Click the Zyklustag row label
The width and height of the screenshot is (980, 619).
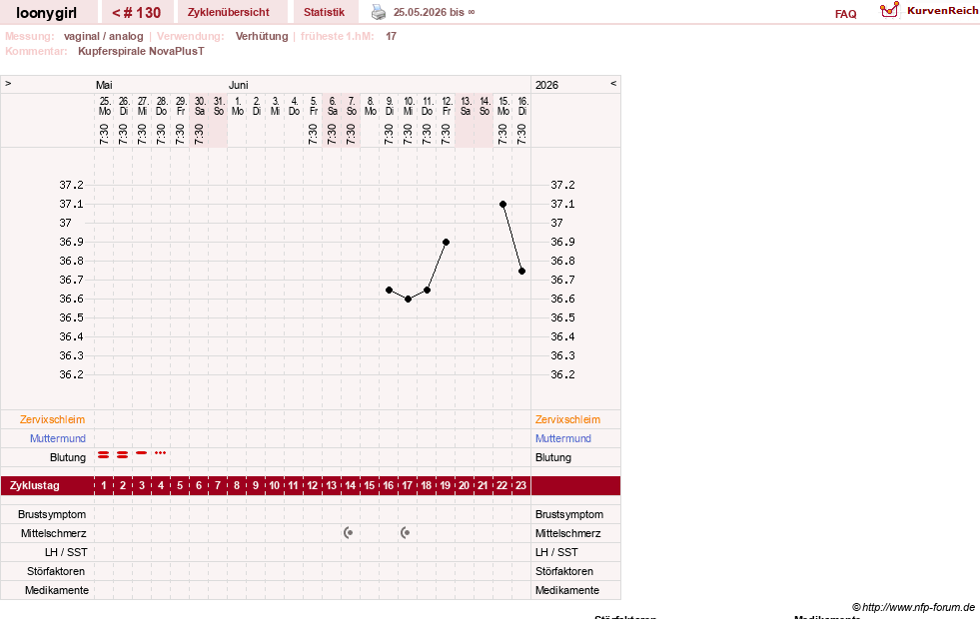point(35,485)
